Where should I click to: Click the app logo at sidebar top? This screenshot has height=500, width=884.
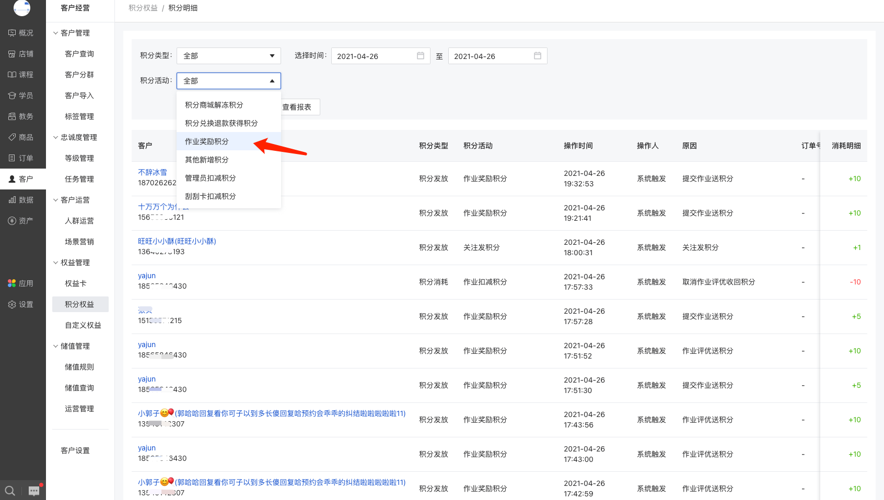(x=22, y=7)
